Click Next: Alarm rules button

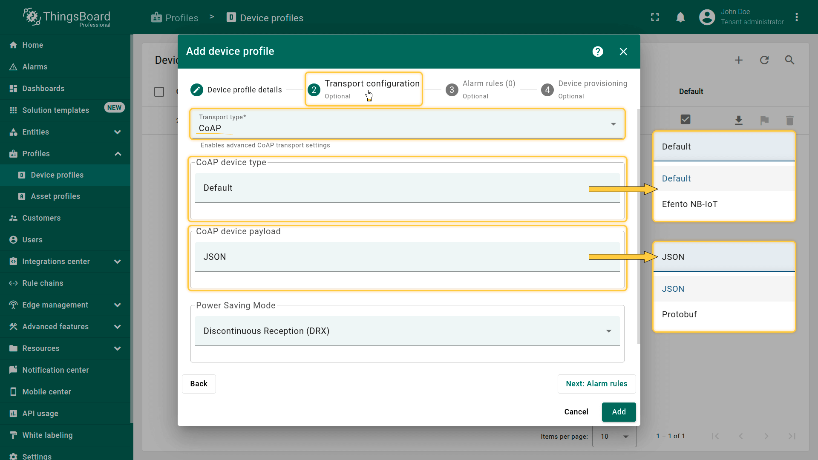(596, 384)
